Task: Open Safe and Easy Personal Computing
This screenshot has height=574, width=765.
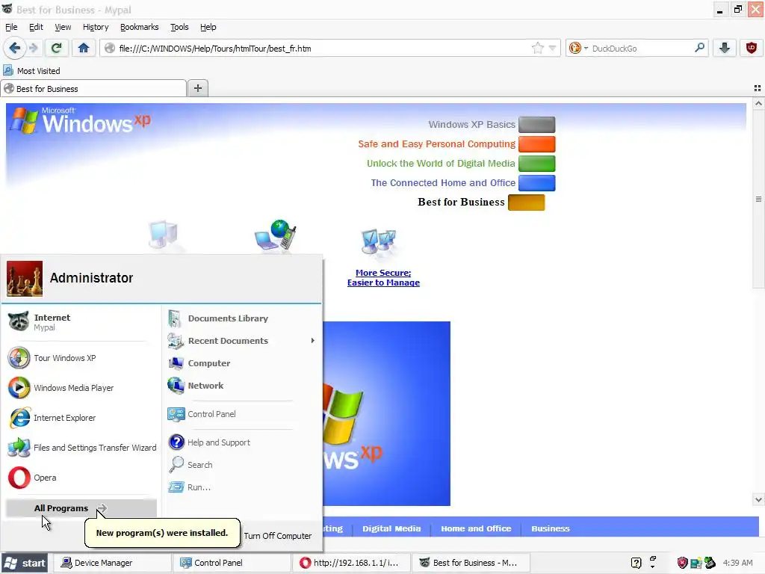Action: click(436, 144)
